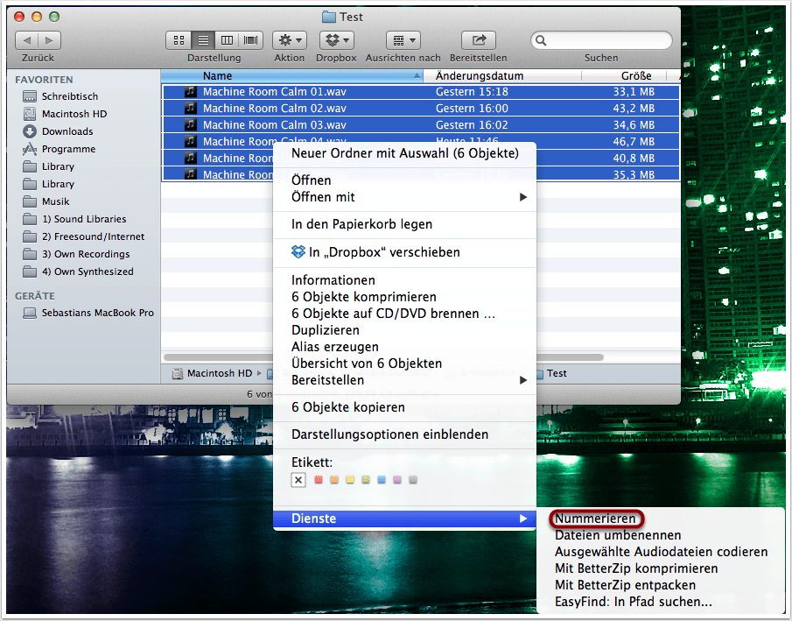The width and height of the screenshot is (792, 621).
Task: Sort by the Änderungsdatum column header
Action: coord(480,76)
